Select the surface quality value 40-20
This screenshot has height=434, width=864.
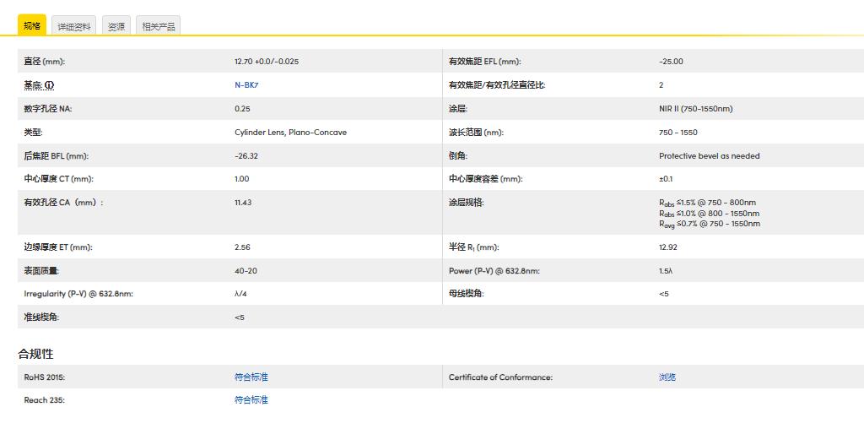(246, 271)
